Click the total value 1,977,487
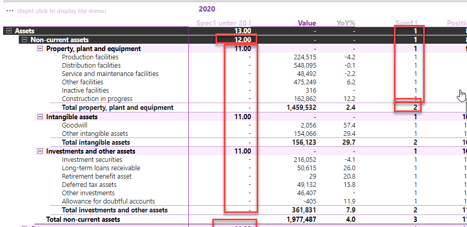 pyautogui.click(x=301, y=220)
